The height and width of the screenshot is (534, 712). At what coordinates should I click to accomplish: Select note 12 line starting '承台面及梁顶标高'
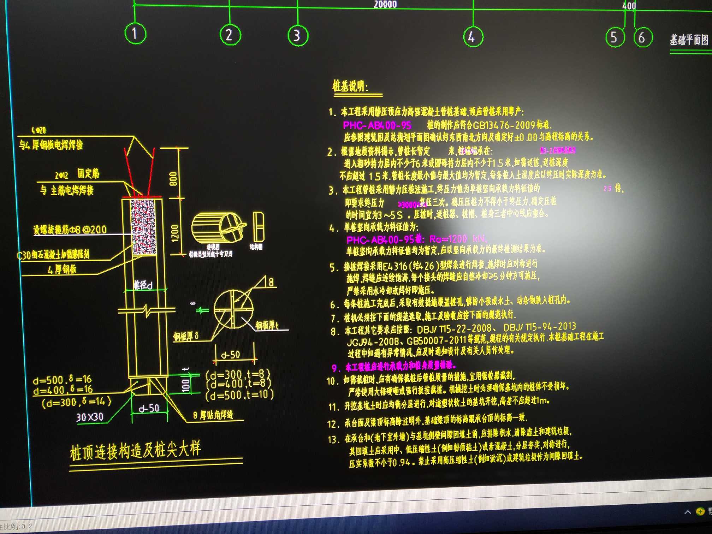[x=427, y=421]
